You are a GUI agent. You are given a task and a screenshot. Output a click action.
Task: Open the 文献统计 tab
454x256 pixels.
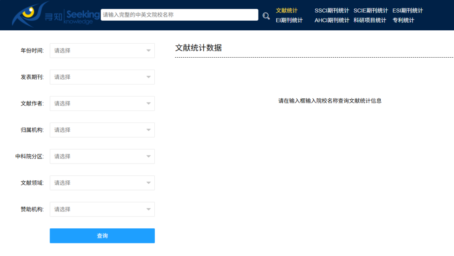tap(286, 11)
